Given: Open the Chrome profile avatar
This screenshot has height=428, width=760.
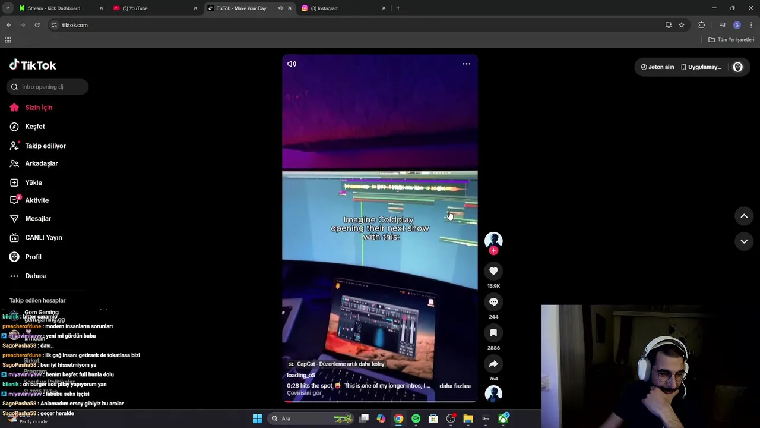Looking at the screenshot, I should click(x=737, y=25).
